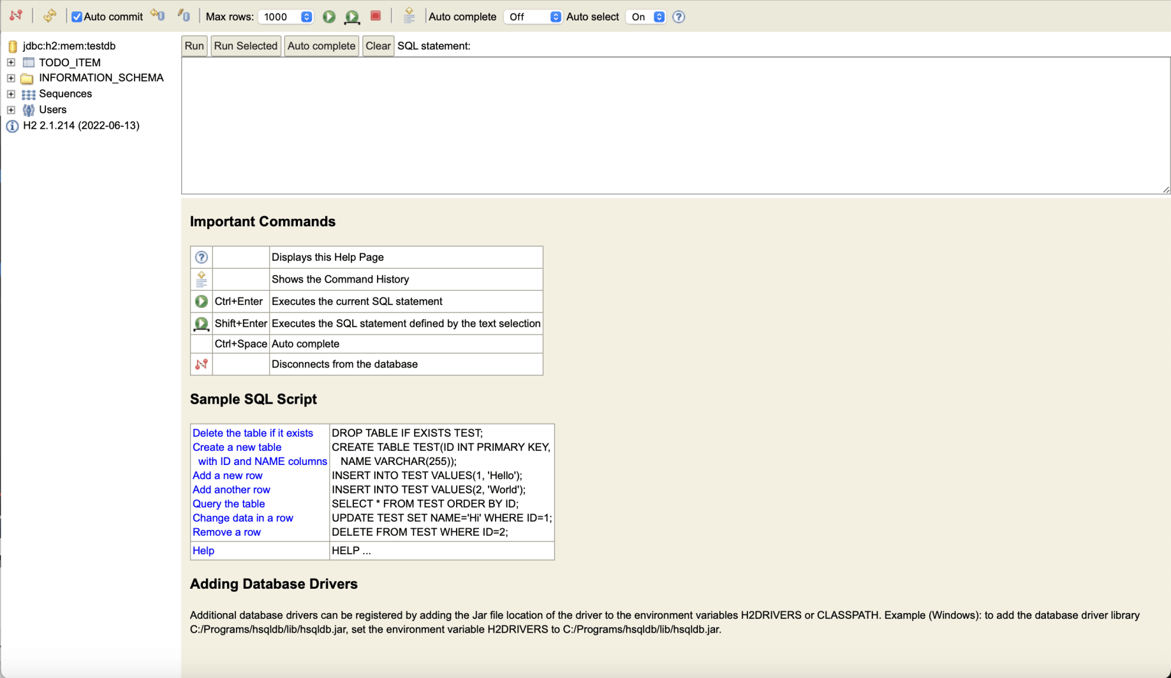Click the red Stop icon in the toolbar

click(376, 16)
